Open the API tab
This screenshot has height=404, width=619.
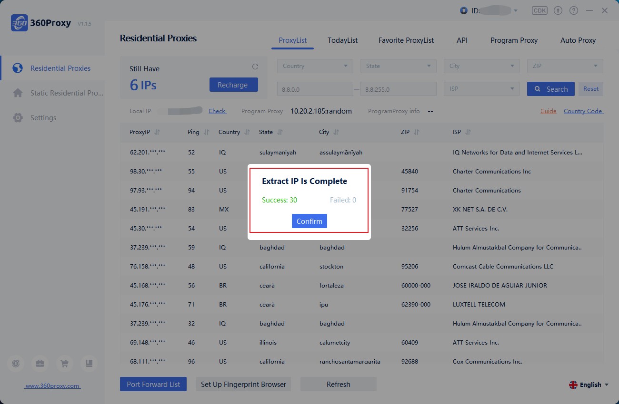pos(462,40)
